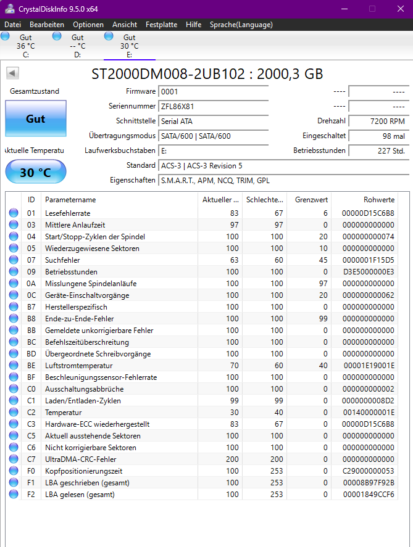Select raw value 00000D15C6B8 in Lesefehlerrate row
This screenshot has height=547, width=413.
[x=368, y=213]
